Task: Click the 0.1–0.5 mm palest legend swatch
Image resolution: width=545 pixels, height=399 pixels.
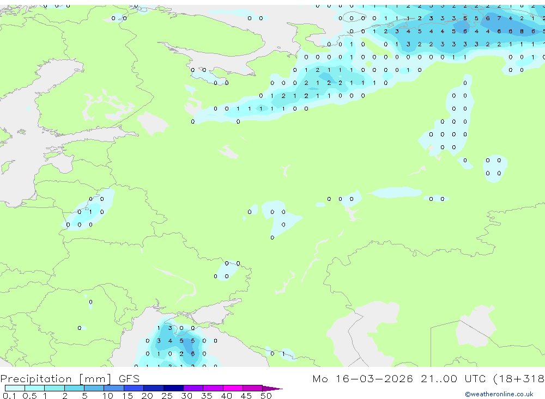Action: click(15, 388)
